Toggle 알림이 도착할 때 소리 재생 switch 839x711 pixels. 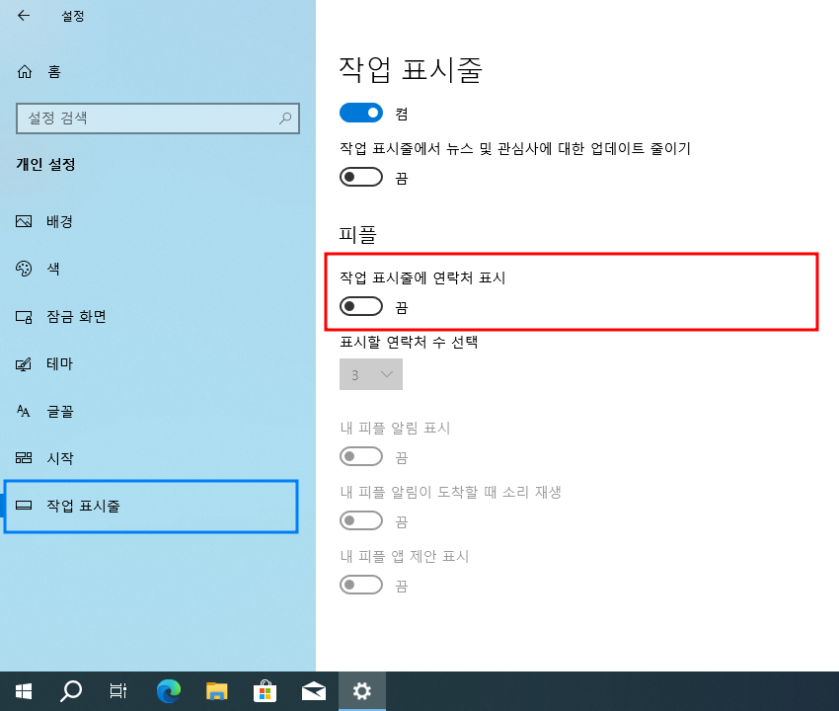click(x=361, y=520)
